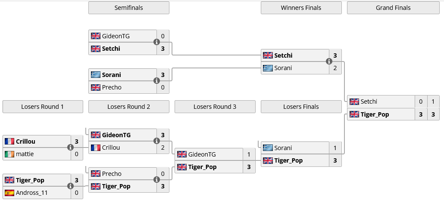Screen dimensions: 444x203
Task: Open info icon for Sorani vs Precho semifinal
Action: point(156,81)
